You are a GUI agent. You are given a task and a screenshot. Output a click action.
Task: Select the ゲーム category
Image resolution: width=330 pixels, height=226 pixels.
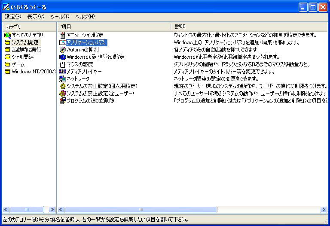point(18,64)
